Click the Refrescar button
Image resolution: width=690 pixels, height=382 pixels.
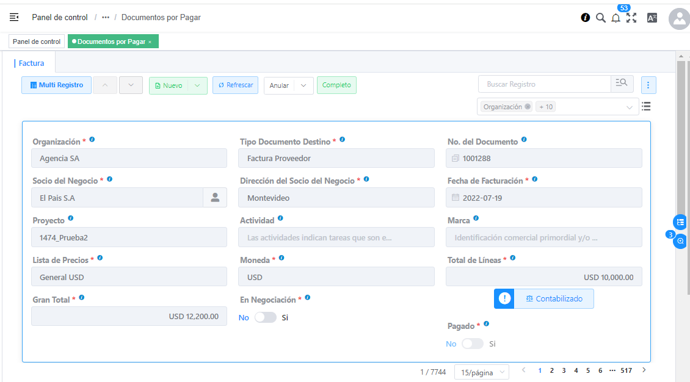pos(236,85)
